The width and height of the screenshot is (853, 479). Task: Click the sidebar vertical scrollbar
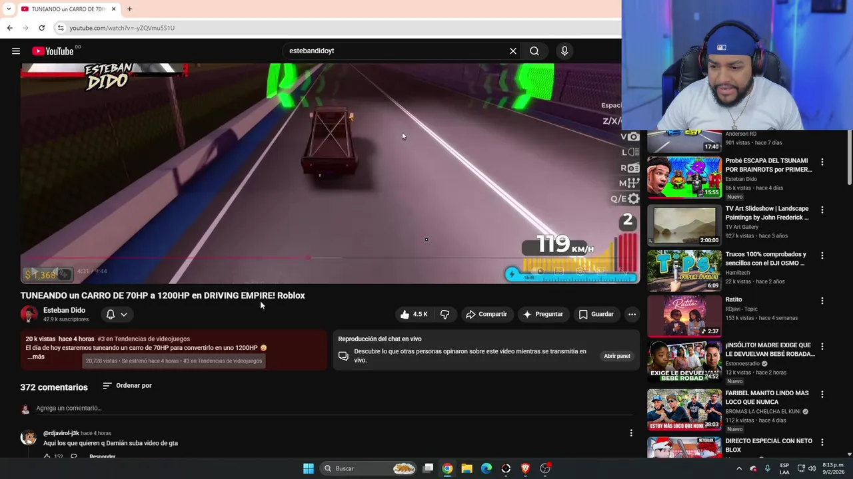coord(849,158)
